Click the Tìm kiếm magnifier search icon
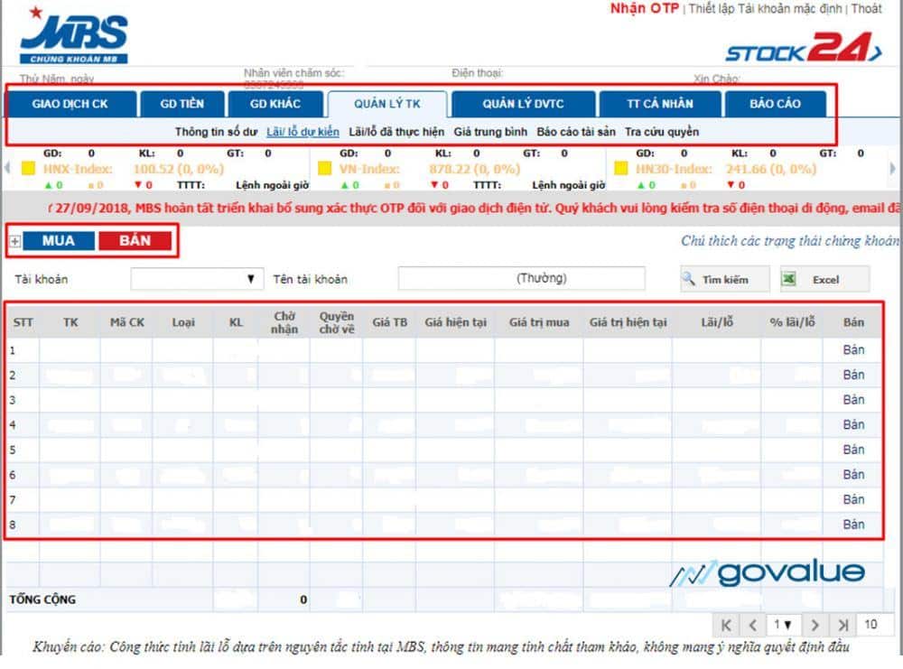Image resolution: width=903 pixels, height=669 pixels. [689, 280]
